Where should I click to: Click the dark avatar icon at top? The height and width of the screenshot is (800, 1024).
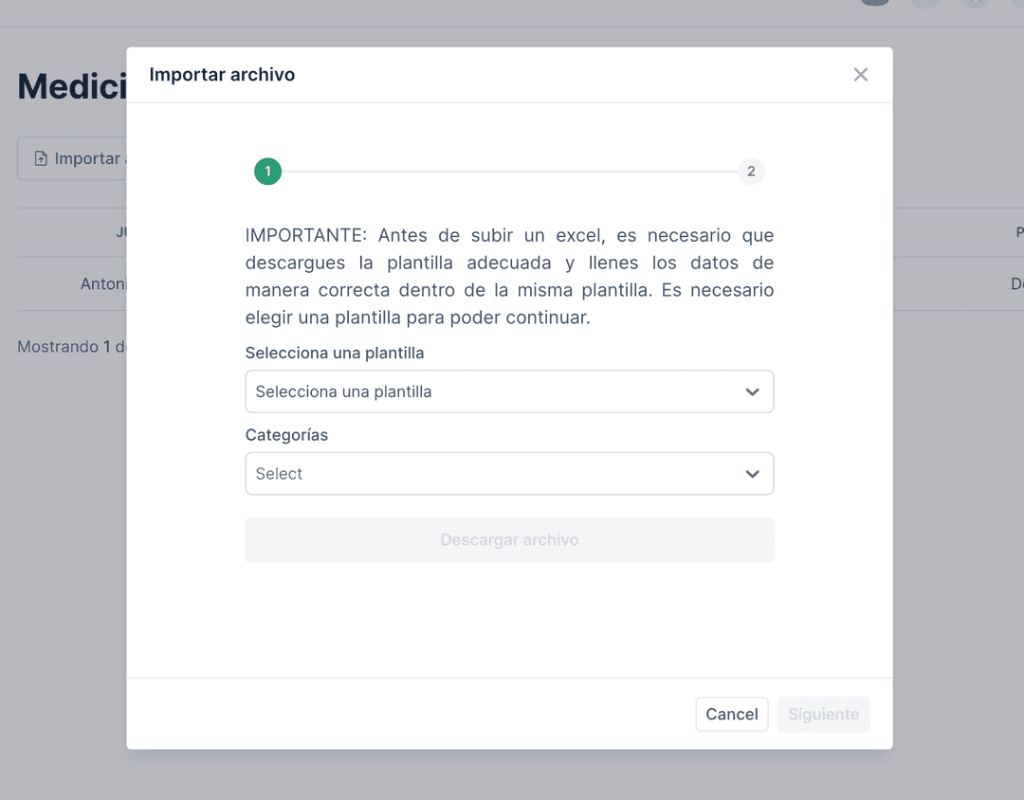pyautogui.click(x=874, y=3)
